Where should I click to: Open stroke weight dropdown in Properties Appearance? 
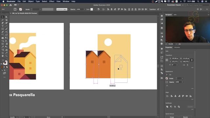pos(182,78)
